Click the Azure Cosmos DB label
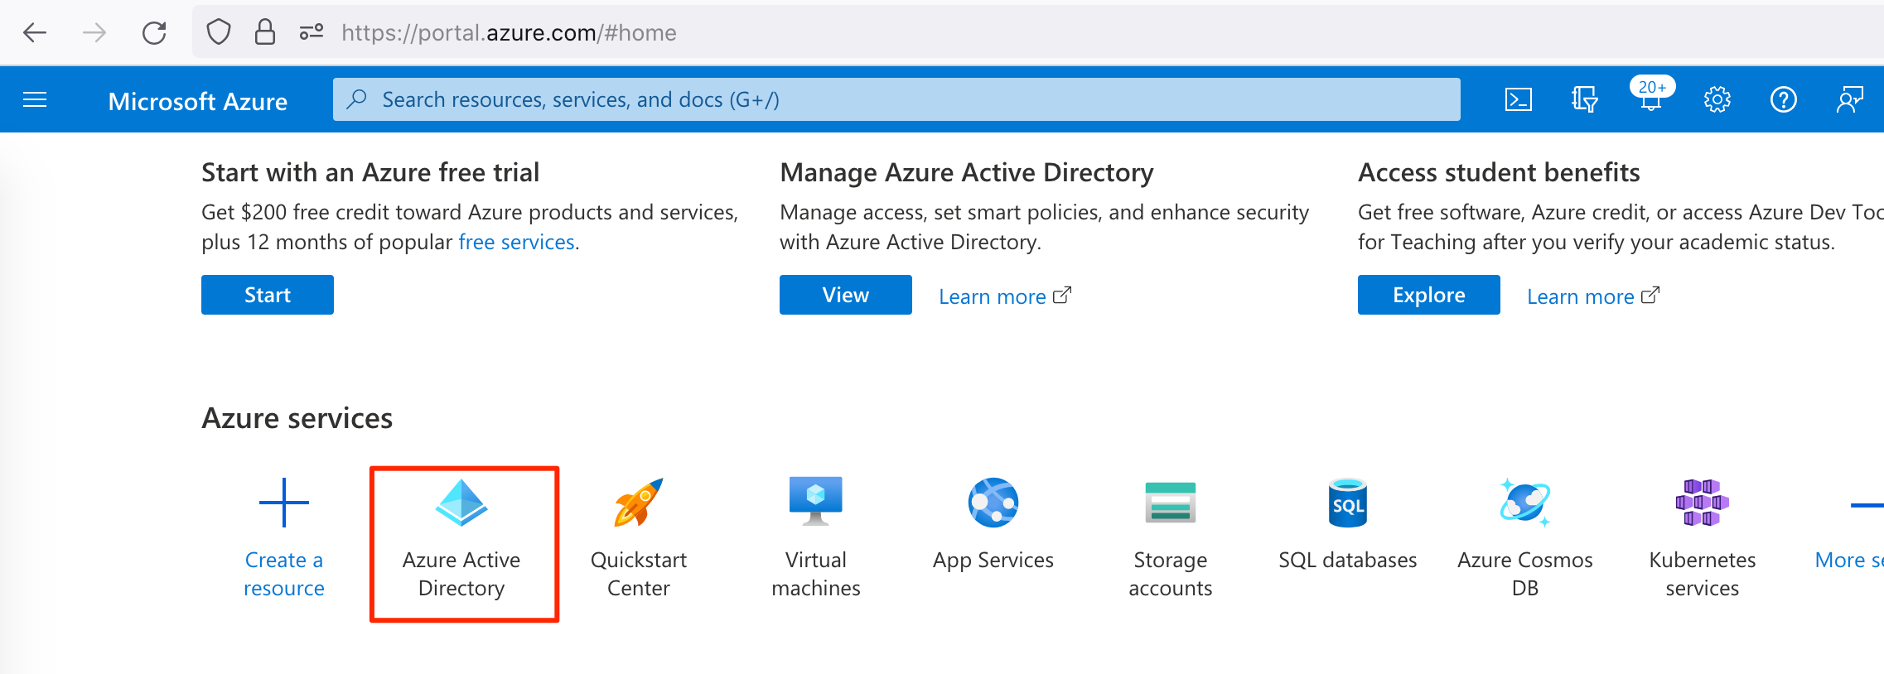Image resolution: width=1884 pixels, height=674 pixels. 1525,574
